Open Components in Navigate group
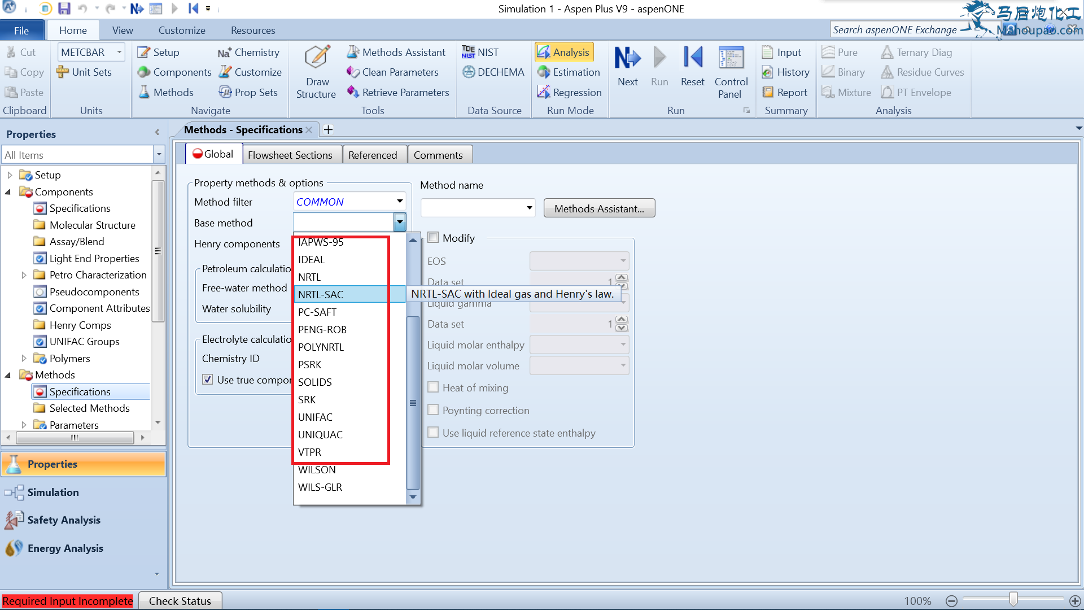1084x610 pixels. 174,72
